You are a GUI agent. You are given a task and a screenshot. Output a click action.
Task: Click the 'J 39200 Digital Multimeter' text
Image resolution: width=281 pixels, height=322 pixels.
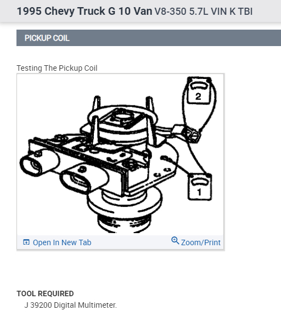70,305
